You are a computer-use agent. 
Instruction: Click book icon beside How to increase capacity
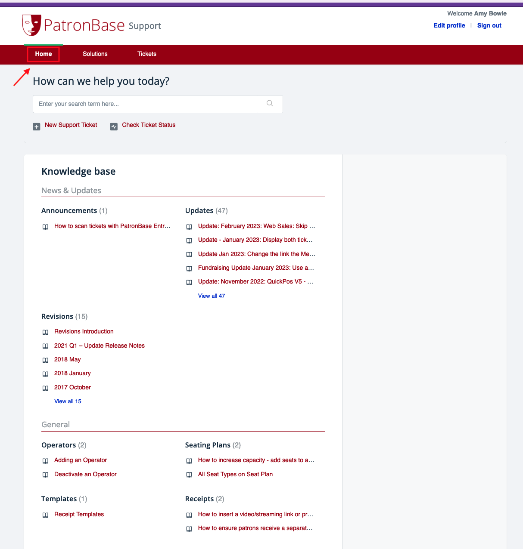(x=189, y=461)
